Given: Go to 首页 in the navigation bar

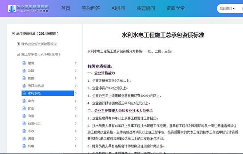Looking at the screenshot, I should pos(66,8).
